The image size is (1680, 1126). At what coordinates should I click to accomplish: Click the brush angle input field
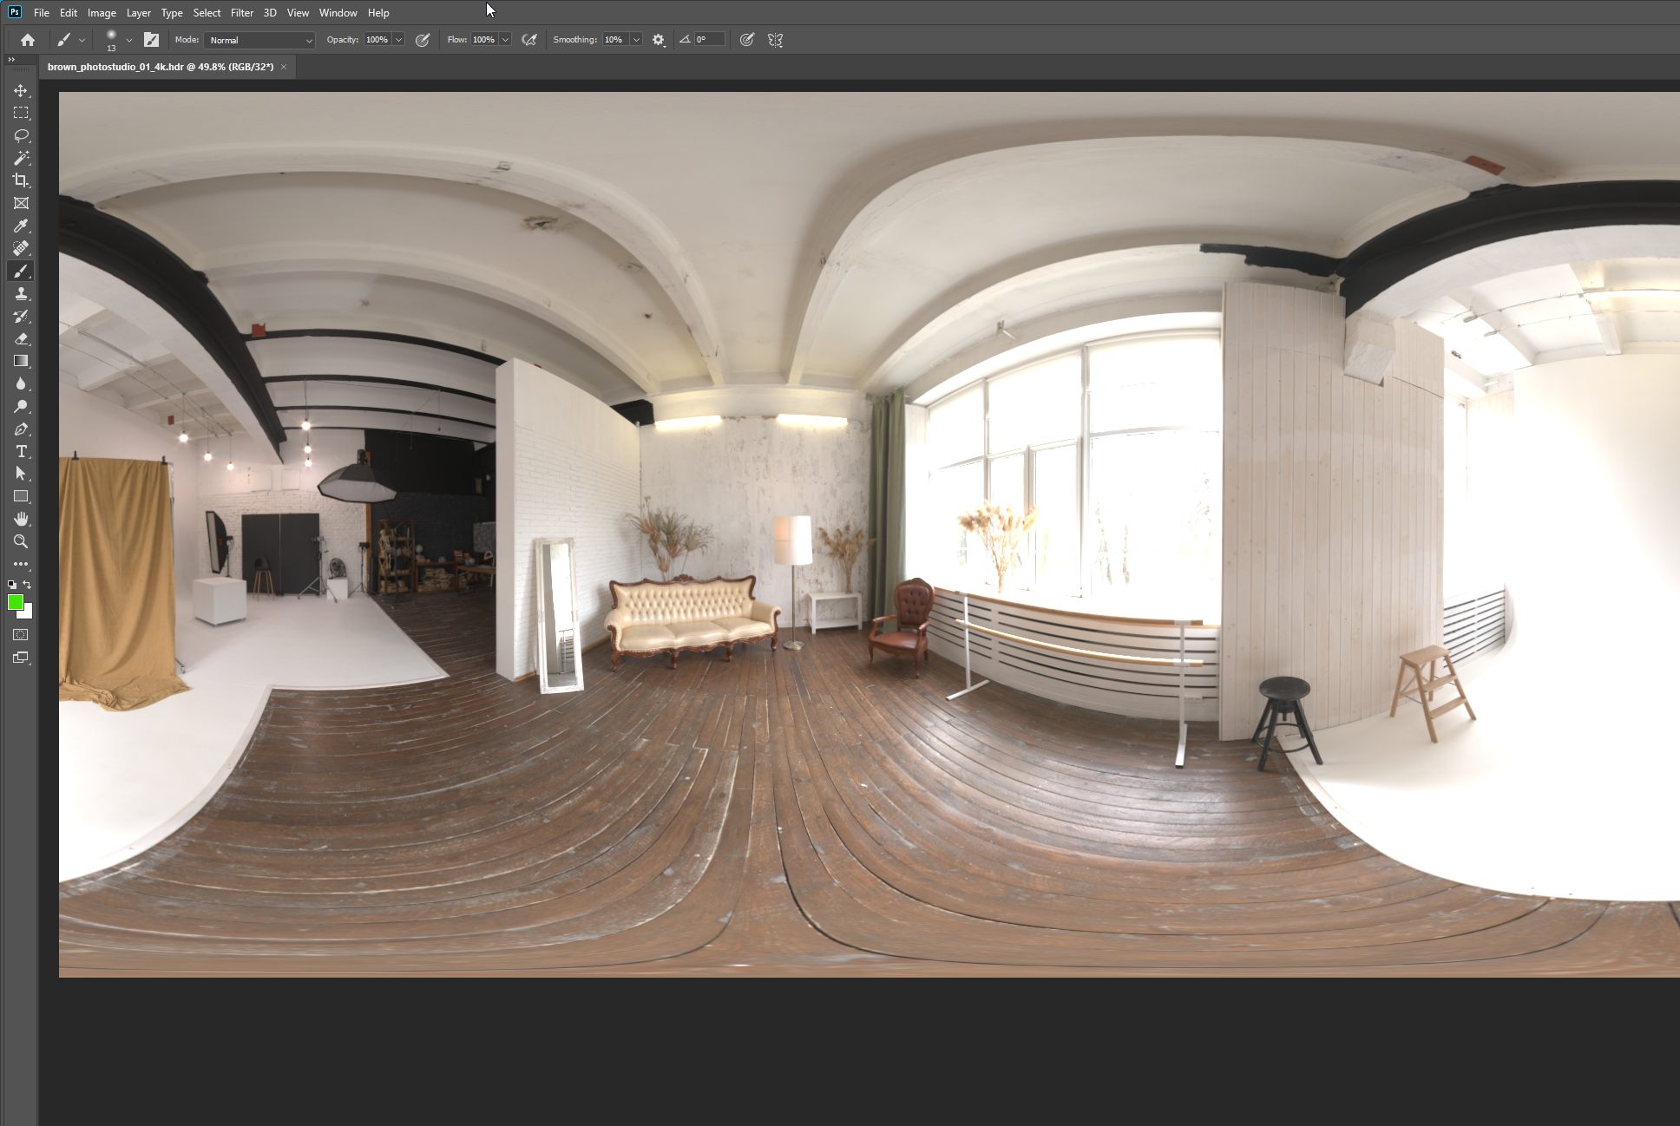pos(708,40)
